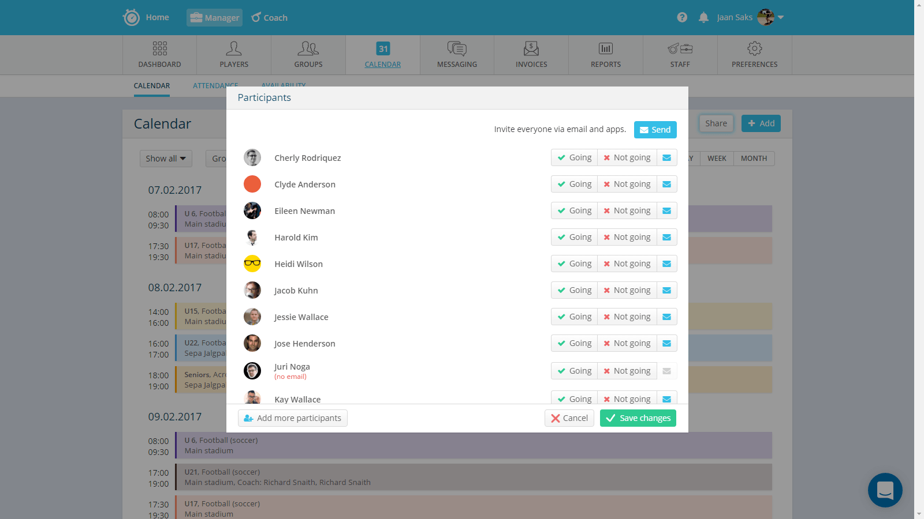Click Add more participants

[x=292, y=418]
